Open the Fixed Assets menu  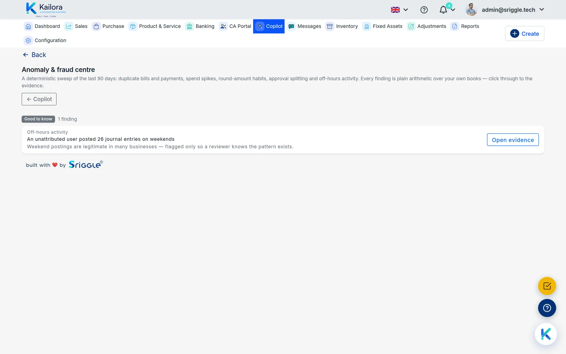point(382,26)
